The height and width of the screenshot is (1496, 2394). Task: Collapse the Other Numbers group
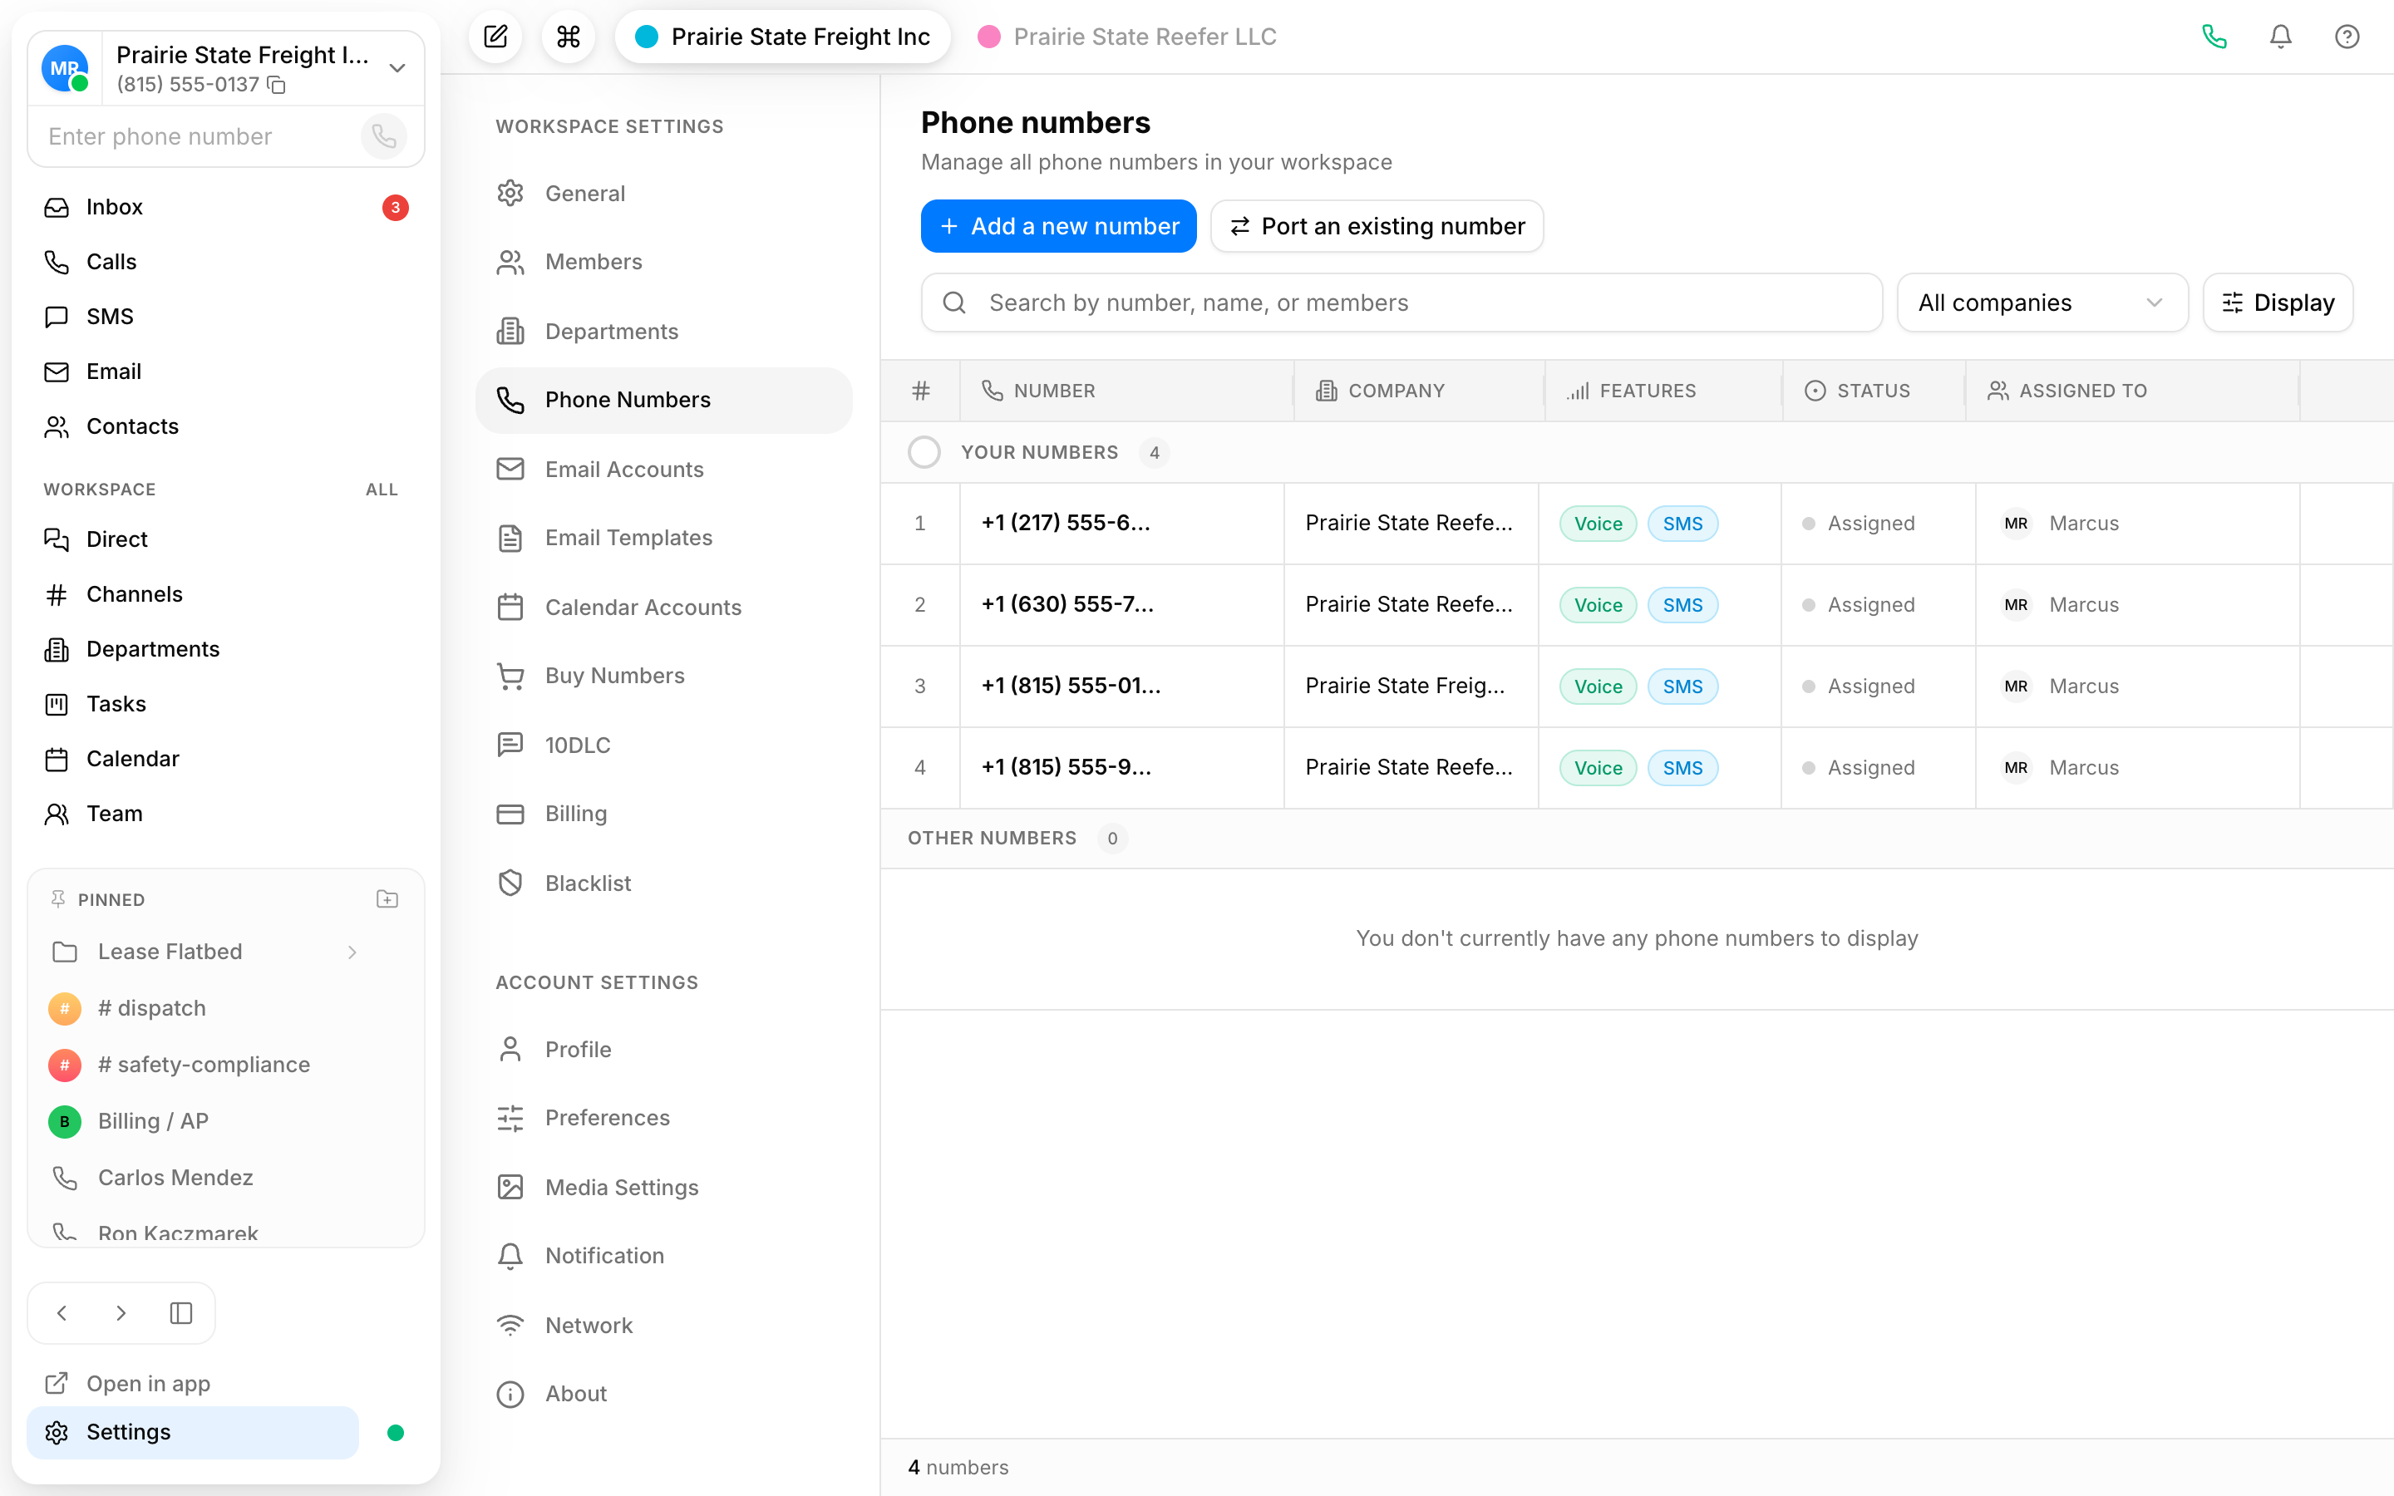(991, 838)
